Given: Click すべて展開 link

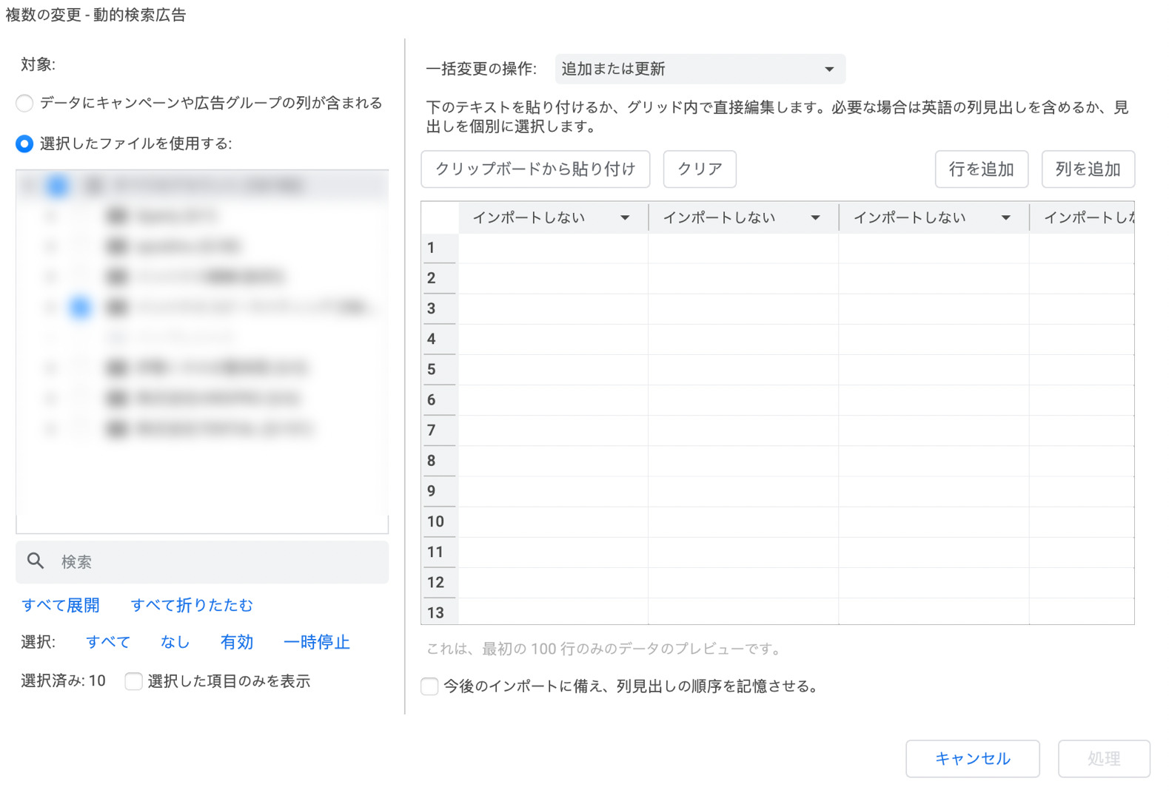Looking at the screenshot, I should pyautogui.click(x=61, y=605).
